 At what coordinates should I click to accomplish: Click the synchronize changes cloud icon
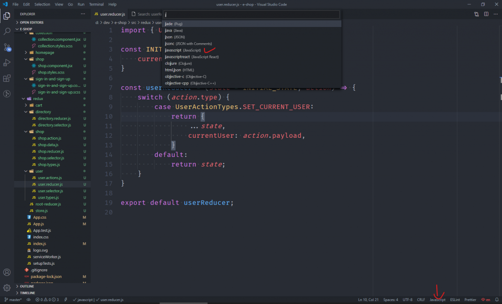(x=28, y=300)
